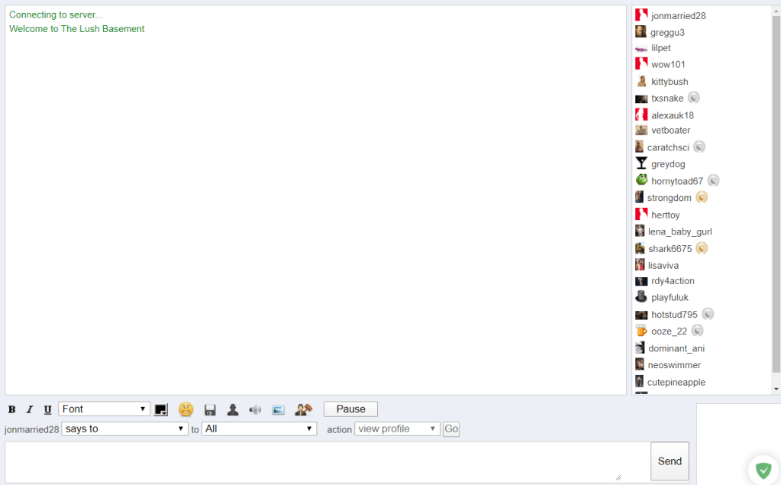Select user greydog in user list
This screenshot has height=485, width=781.
click(x=668, y=164)
